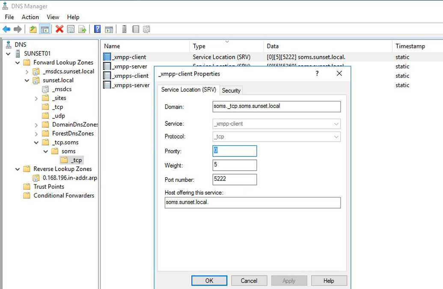
Task: Open the Service dropdown showing _xmpp-client
Action: click(x=277, y=124)
